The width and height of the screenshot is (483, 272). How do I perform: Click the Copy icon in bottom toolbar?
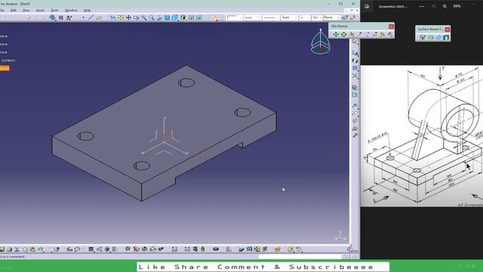click(25, 249)
